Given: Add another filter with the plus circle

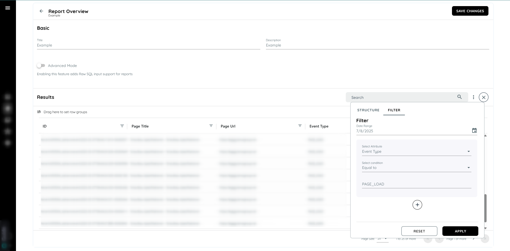Looking at the screenshot, I should pyautogui.click(x=417, y=205).
